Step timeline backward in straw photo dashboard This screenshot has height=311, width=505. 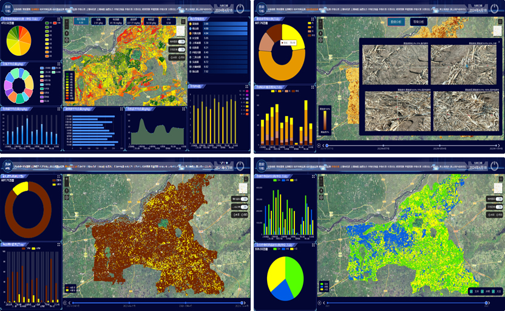point(324,146)
